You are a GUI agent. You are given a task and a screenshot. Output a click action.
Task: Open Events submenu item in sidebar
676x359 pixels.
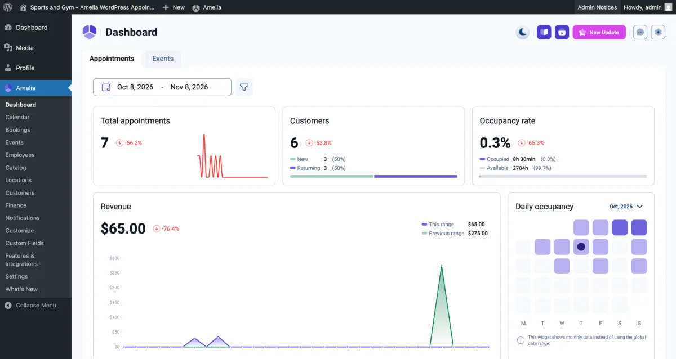(15, 142)
